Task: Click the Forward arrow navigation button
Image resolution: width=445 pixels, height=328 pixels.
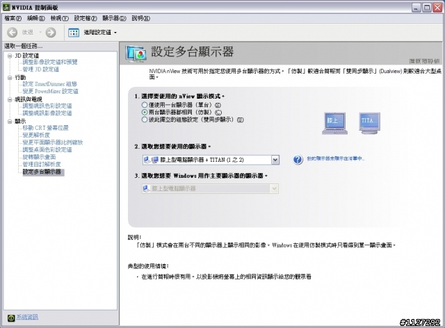Action: click(x=51, y=33)
